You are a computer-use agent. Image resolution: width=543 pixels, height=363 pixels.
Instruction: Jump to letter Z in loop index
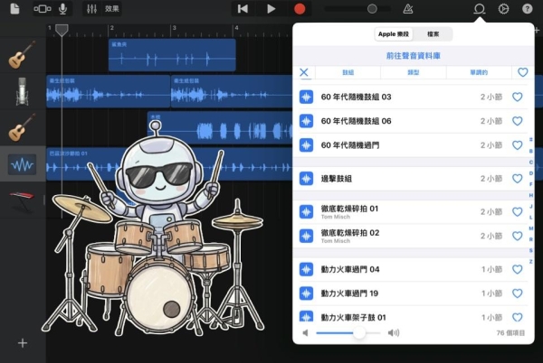[531, 262]
